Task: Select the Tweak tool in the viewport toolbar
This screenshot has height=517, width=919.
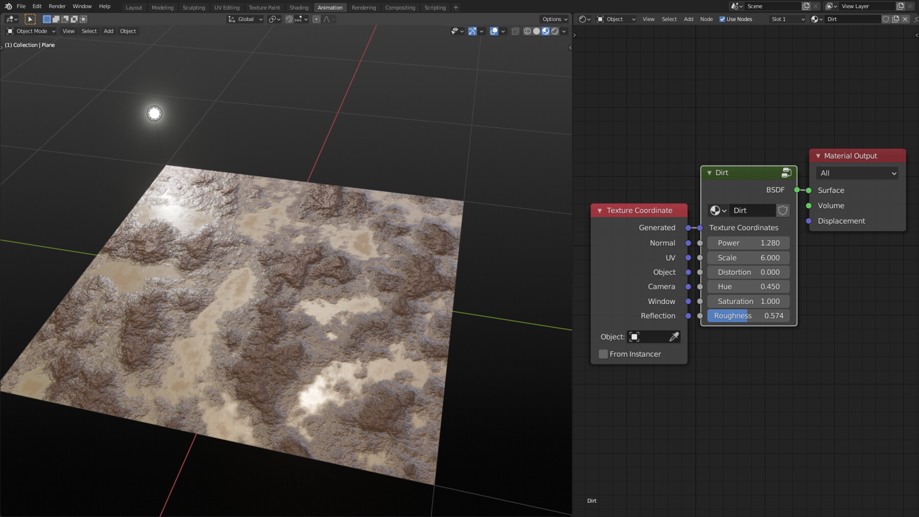Action: coord(30,19)
